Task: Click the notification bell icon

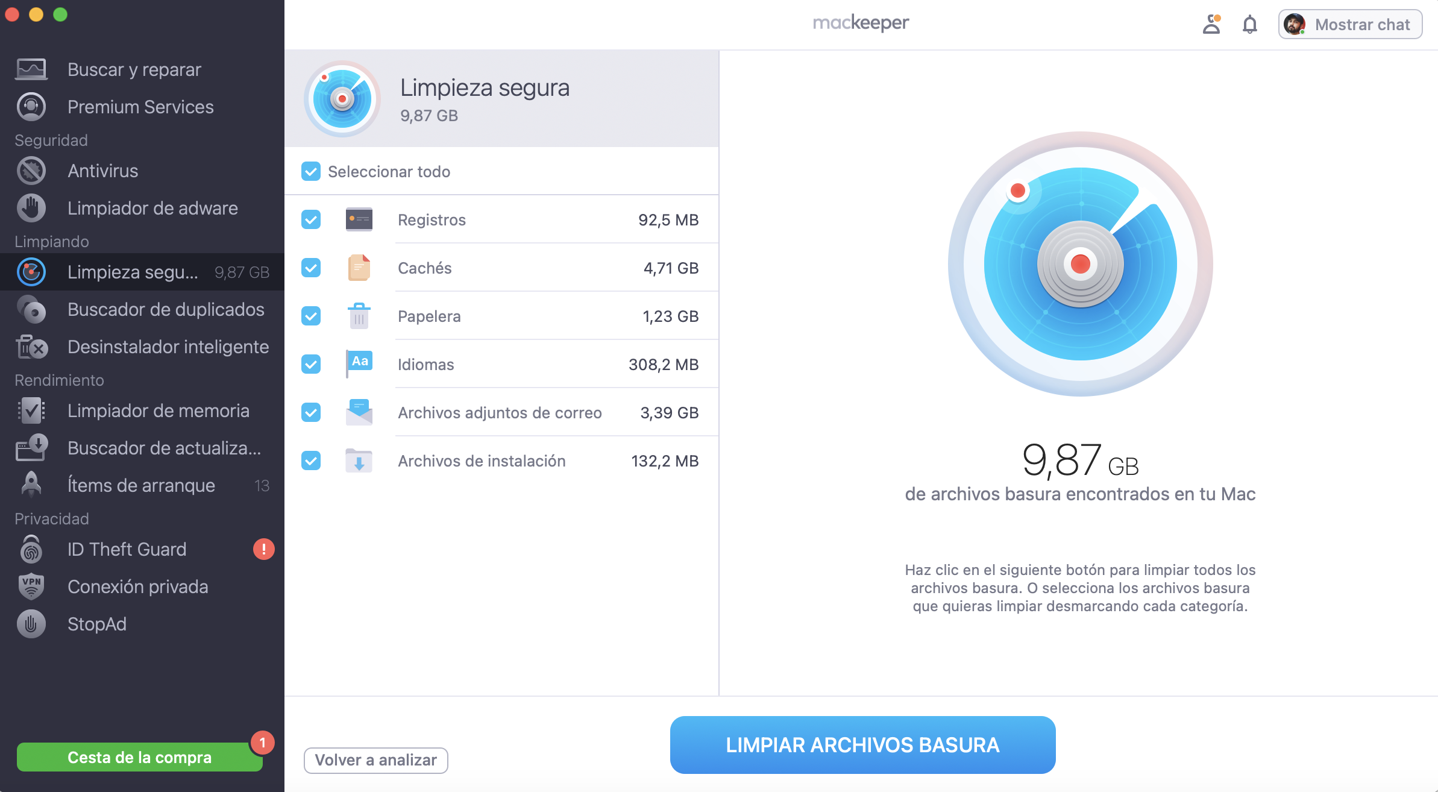Action: (x=1249, y=24)
